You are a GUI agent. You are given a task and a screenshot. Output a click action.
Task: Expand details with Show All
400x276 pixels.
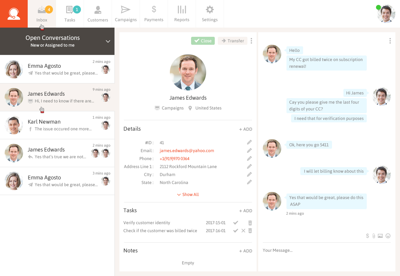(x=188, y=194)
